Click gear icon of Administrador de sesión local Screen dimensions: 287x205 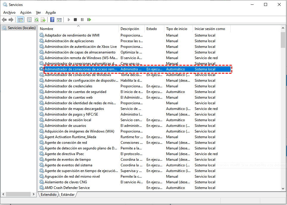point(42,120)
